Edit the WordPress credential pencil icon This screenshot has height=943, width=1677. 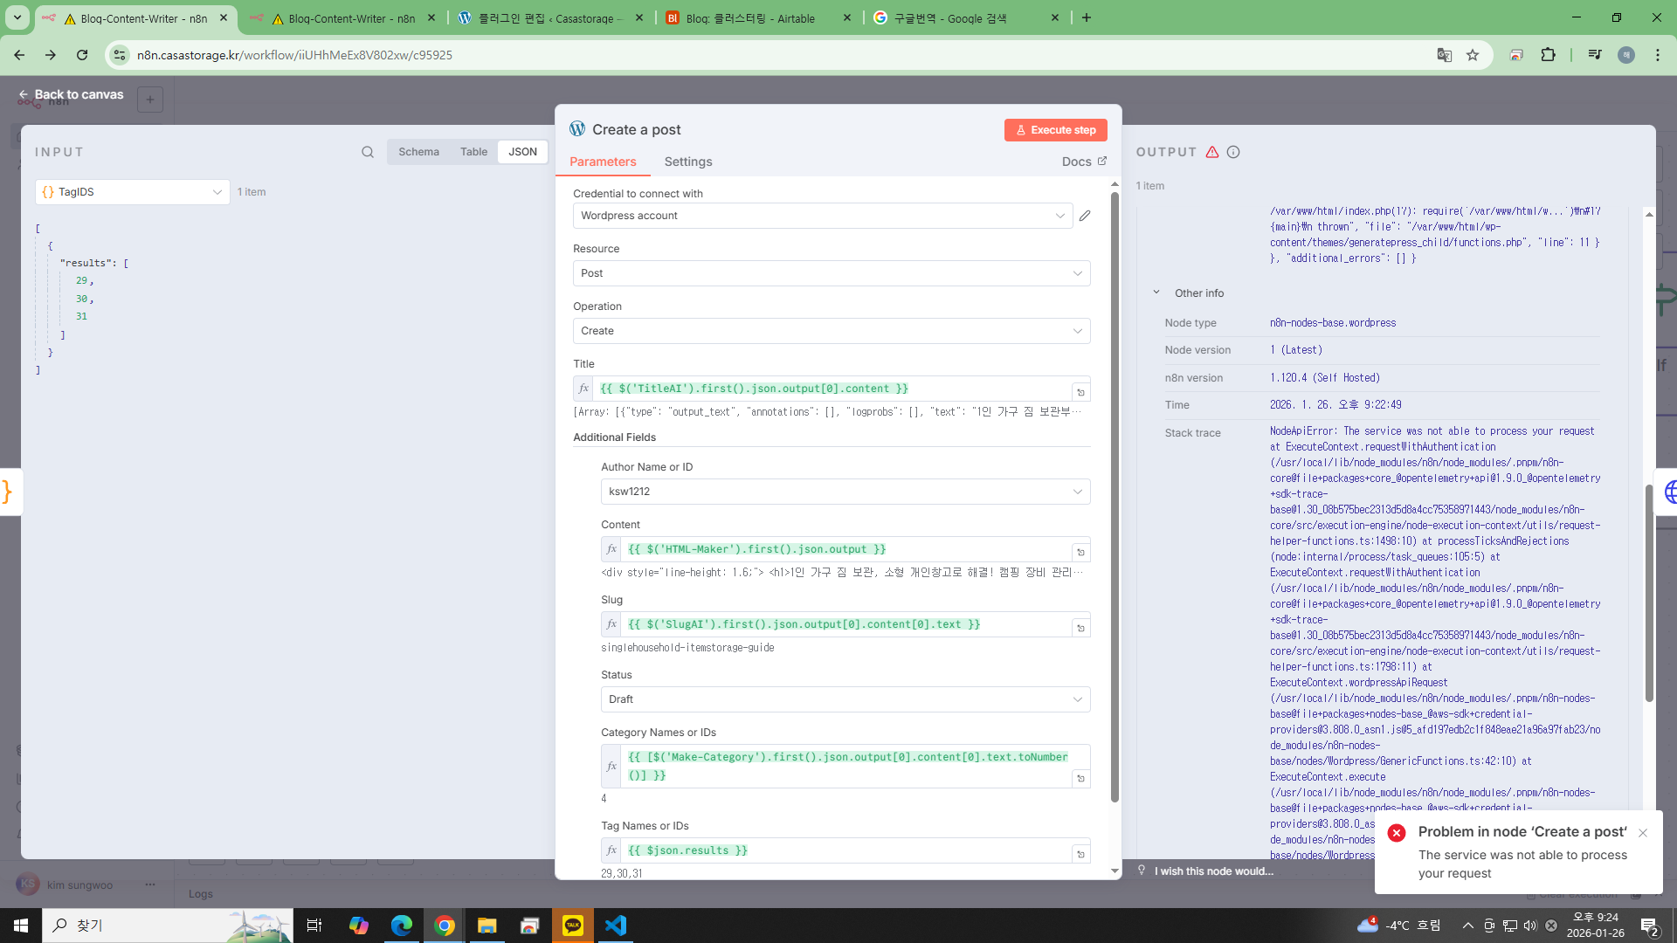click(1085, 216)
